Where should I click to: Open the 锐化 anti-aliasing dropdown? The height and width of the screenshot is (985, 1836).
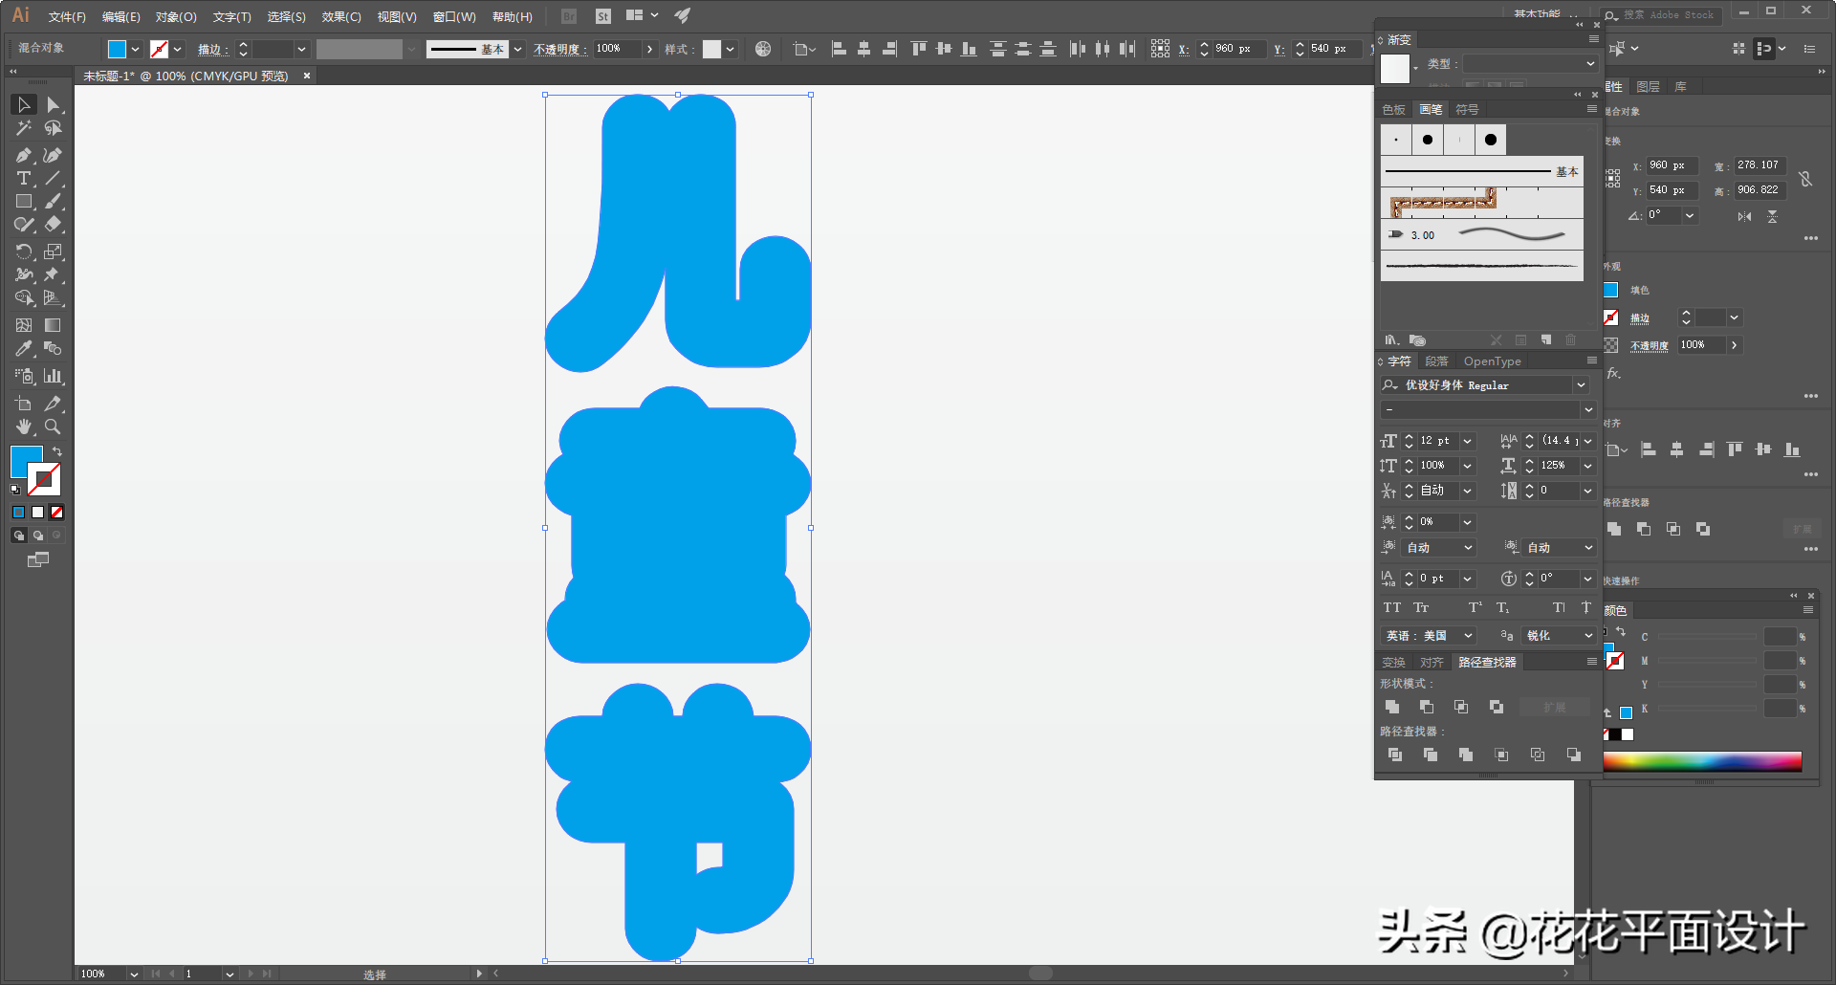click(x=1559, y=636)
